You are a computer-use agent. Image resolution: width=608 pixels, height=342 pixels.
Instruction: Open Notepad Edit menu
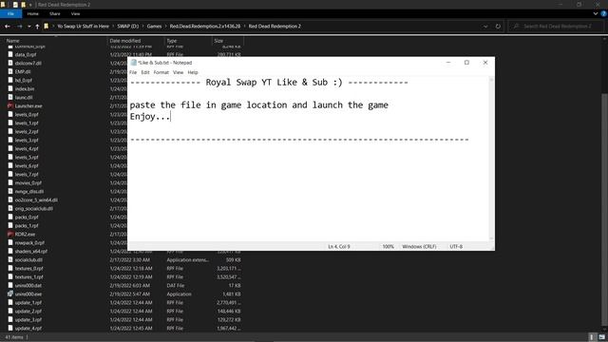pos(145,72)
